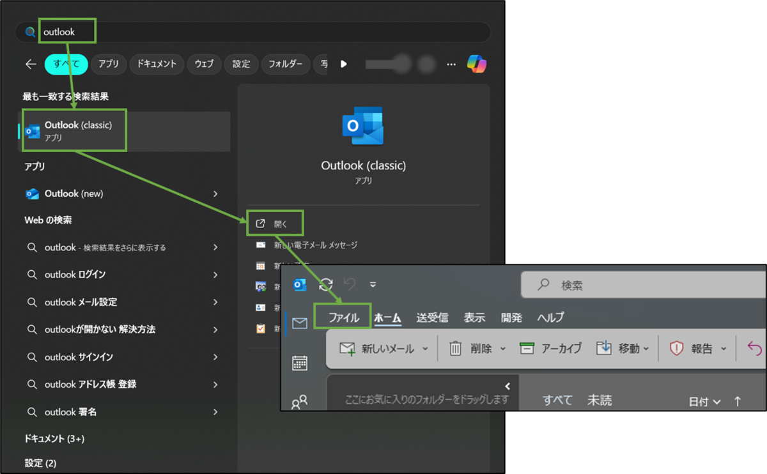The width and height of the screenshot is (767, 474).
Task: Open the 報告 dropdown arrow
Action: click(724, 349)
